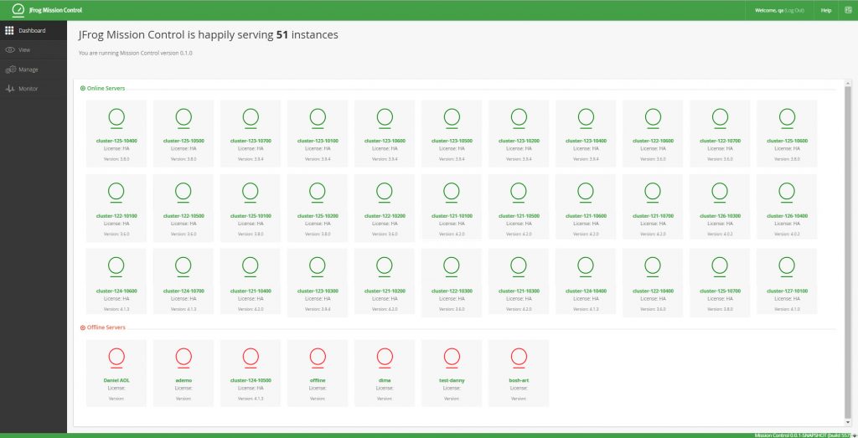Open the Manage sidebar menu
The height and width of the screenshot is (438, 858).
tap(34, 70)
